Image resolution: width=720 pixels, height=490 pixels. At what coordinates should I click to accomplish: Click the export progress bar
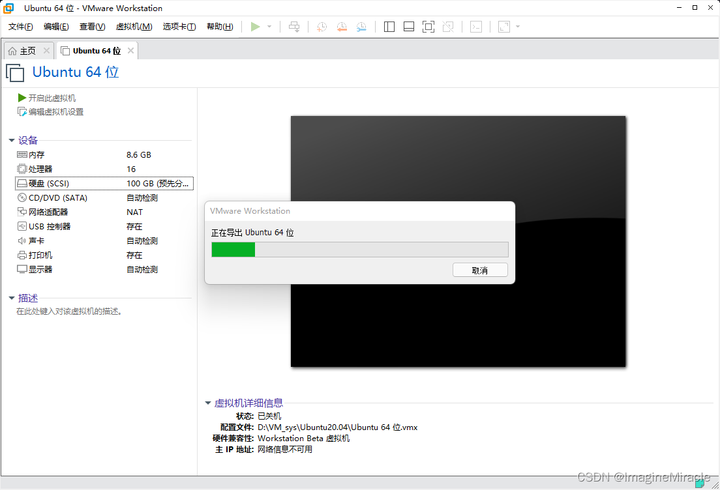pyautogui.click(x=359, y=250)
